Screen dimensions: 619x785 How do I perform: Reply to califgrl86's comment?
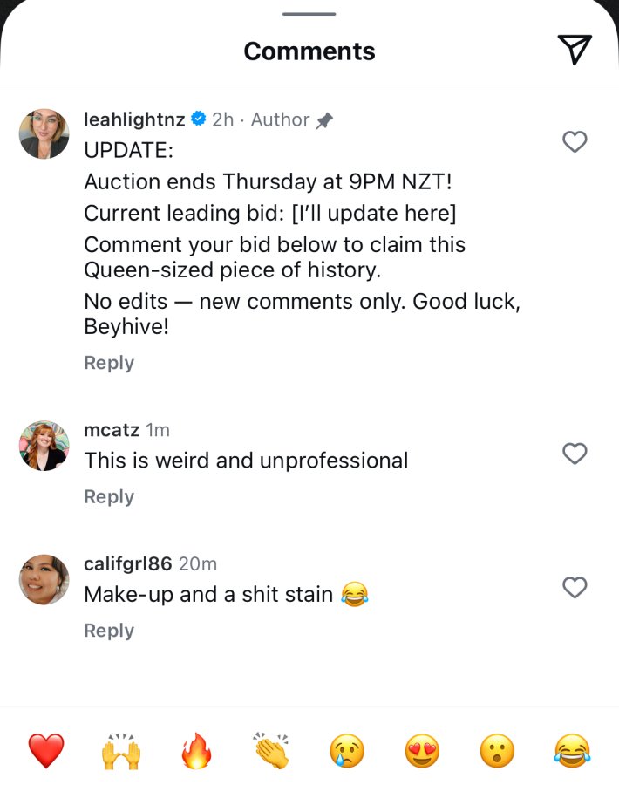click(109, 631)
